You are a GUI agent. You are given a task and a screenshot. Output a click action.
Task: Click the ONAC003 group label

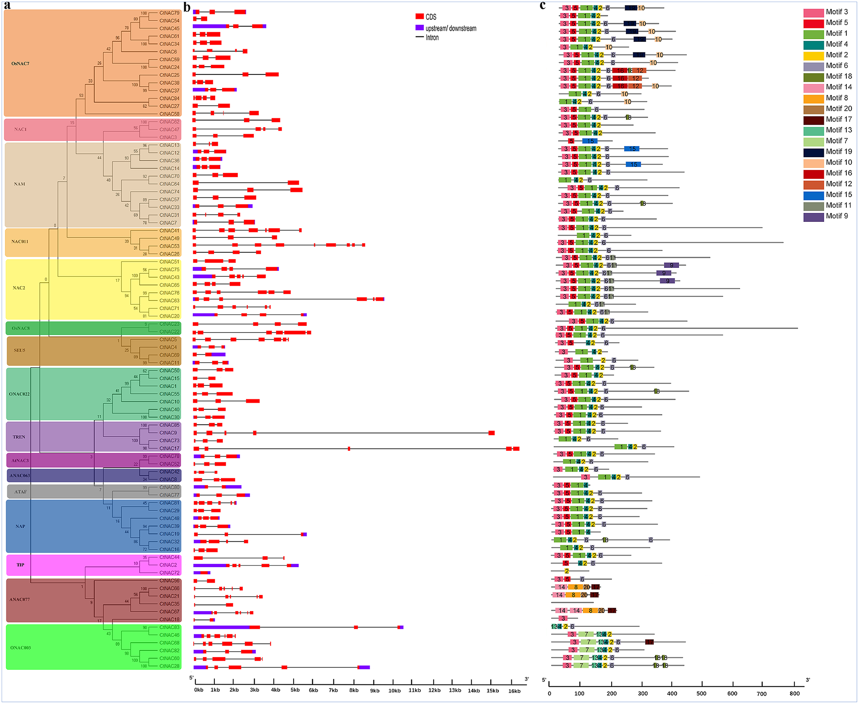(x=20, y=648)
